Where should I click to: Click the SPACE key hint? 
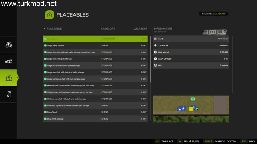(208, 141)
